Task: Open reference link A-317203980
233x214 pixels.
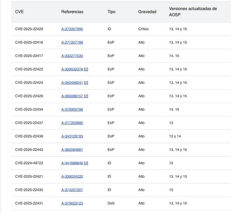Action: click(x=72, y=123)
